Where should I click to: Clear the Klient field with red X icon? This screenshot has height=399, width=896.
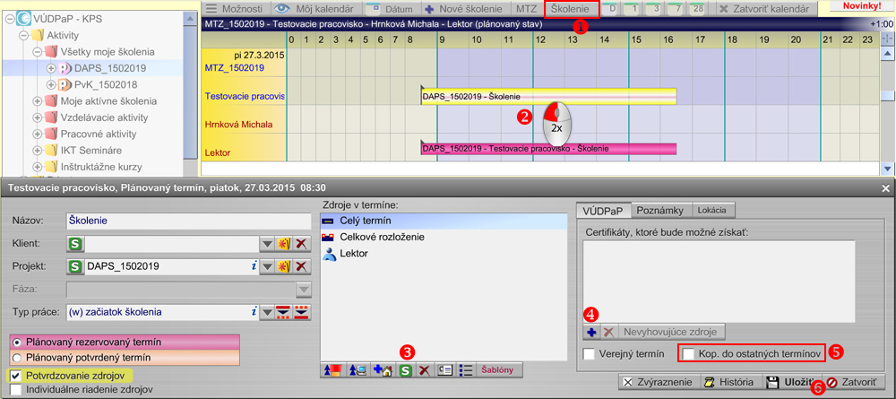[302, 244]
